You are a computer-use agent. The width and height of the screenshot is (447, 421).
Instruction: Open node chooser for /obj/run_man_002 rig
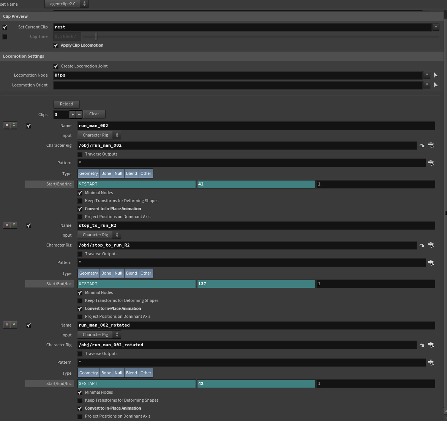tap(431, 146)
